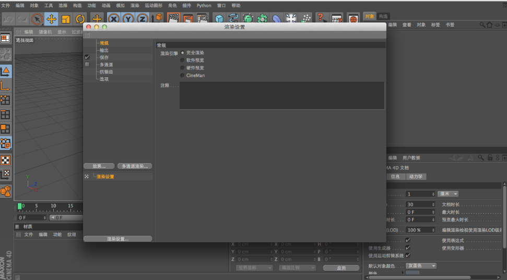Click the 渲染设置... button at dialog bottom

pyautogui.click(x=117, y=239)
